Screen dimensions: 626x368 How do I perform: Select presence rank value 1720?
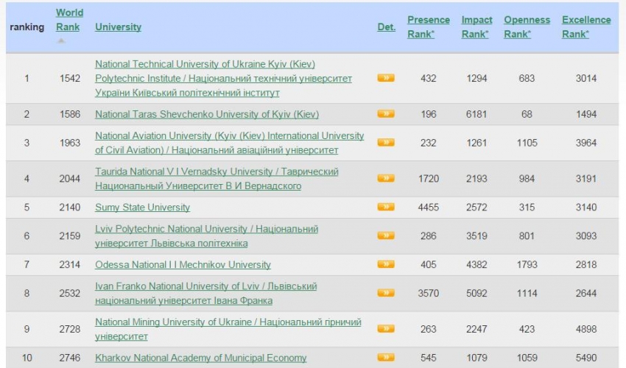(x=429, y=178)
